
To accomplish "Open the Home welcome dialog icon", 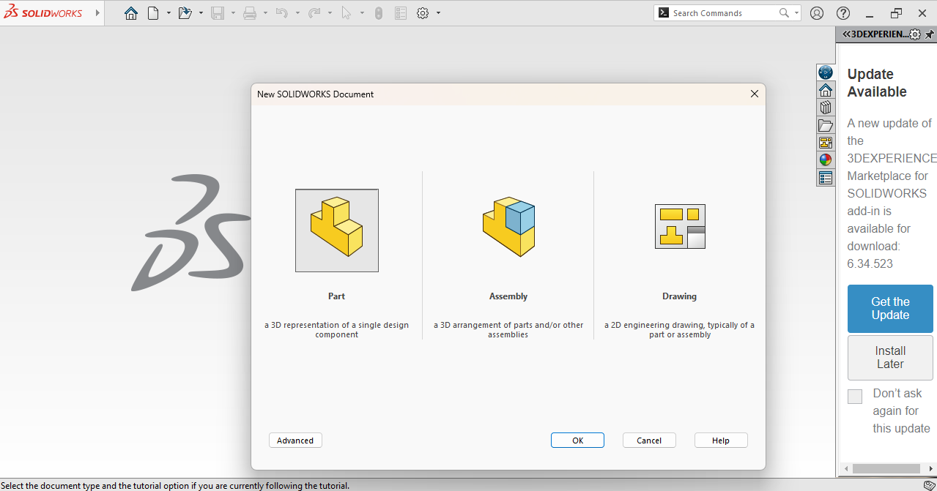I will click(131, 13).
